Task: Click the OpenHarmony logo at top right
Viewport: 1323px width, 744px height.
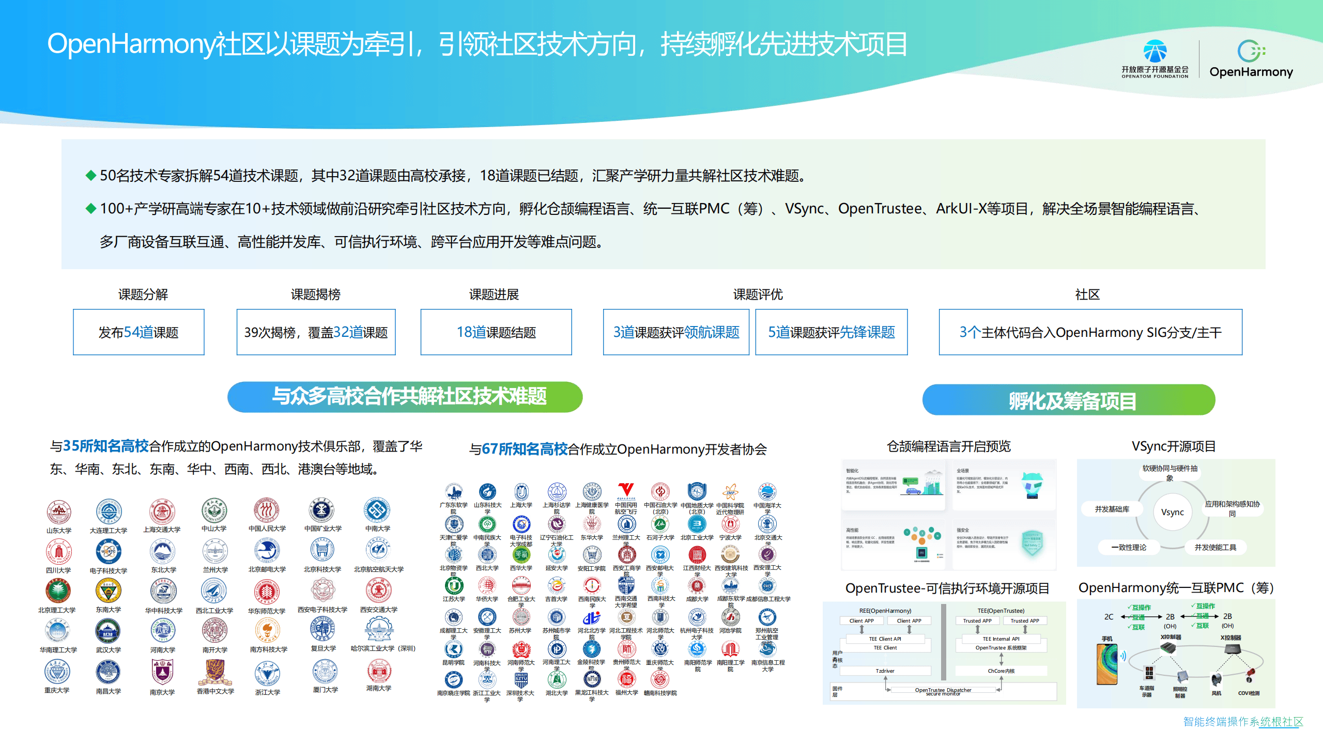Action: pyautogui.click(x=1251, y=59)
